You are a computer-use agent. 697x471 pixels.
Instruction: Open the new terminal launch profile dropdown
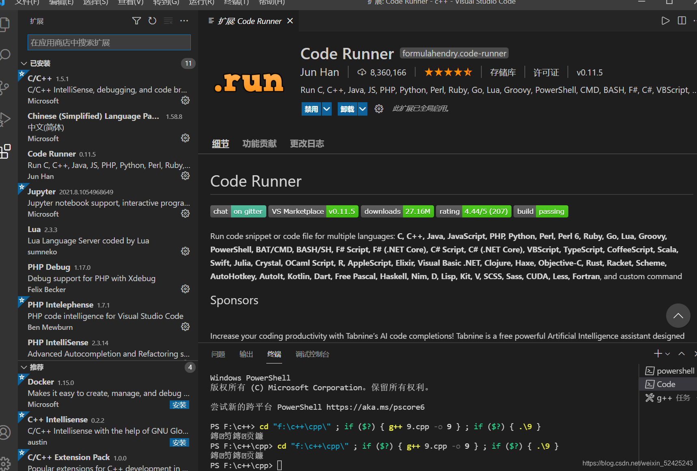[x=668, y=354]
